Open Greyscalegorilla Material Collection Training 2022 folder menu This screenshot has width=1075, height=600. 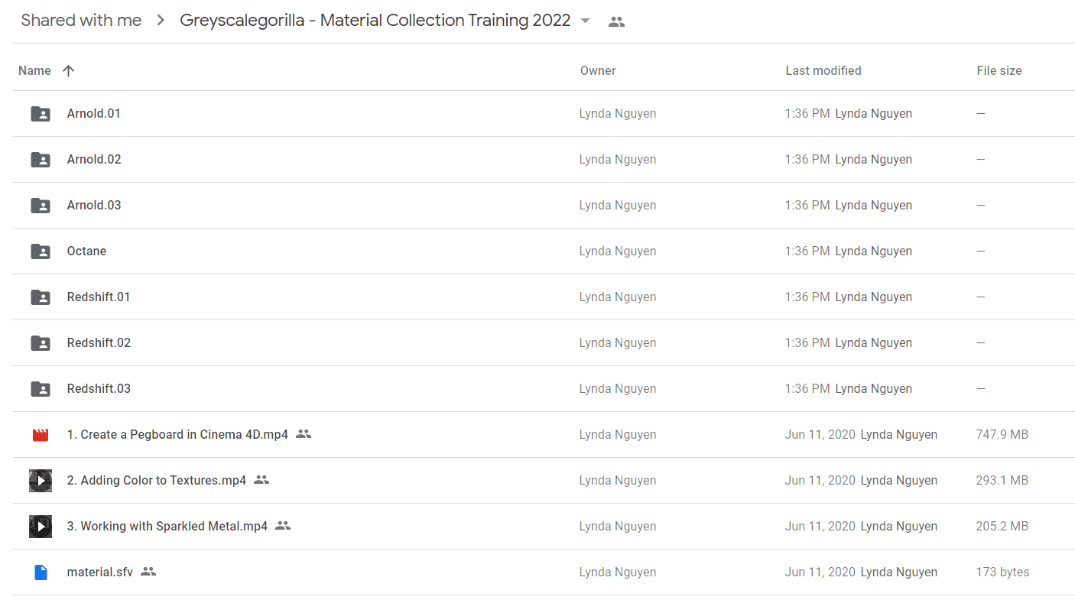click(x=375, y=21)
